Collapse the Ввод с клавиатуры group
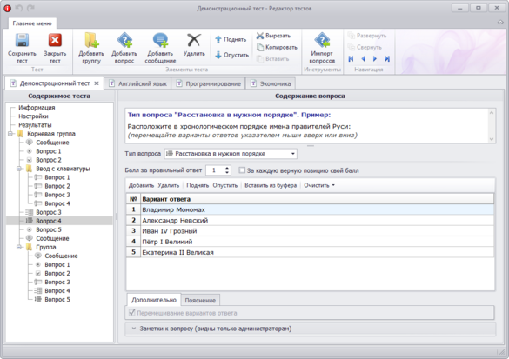The height and width of the screenshot is (359, 509). pyautogui.click(x=19, y=169)
